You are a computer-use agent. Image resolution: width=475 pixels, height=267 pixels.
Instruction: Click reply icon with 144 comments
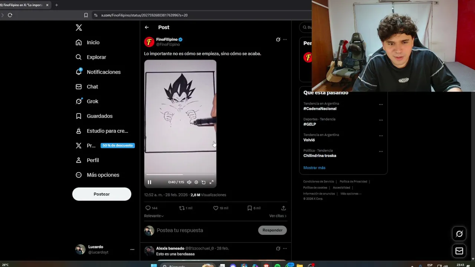[x=148, y=208]
